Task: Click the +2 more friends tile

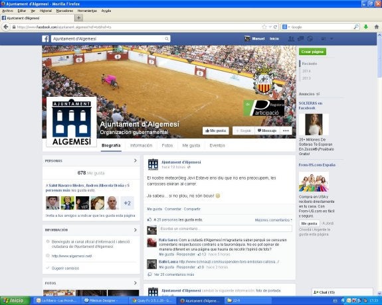Action: pyautogui.click(x=127, y=203)
